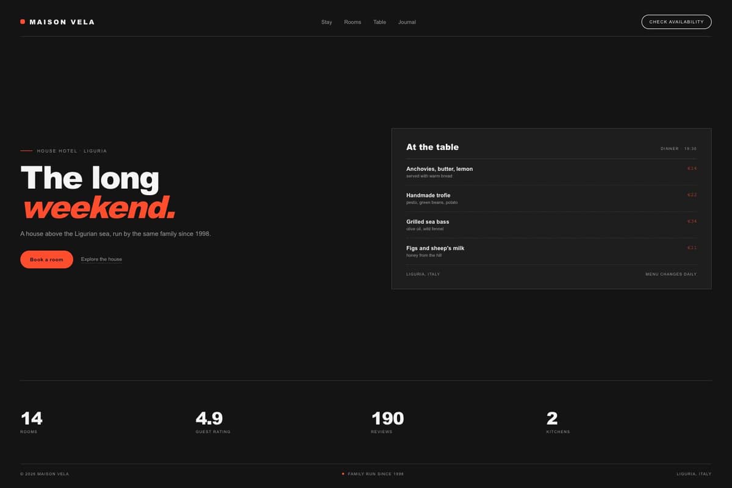Click the Check Availability button
Screen dimensions: 732x488
pyautogui.click(x=676, y=22)
